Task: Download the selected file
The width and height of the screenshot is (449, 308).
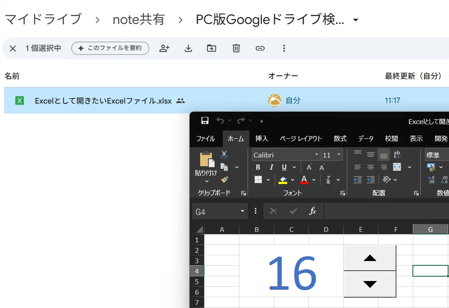Action: 188,48
